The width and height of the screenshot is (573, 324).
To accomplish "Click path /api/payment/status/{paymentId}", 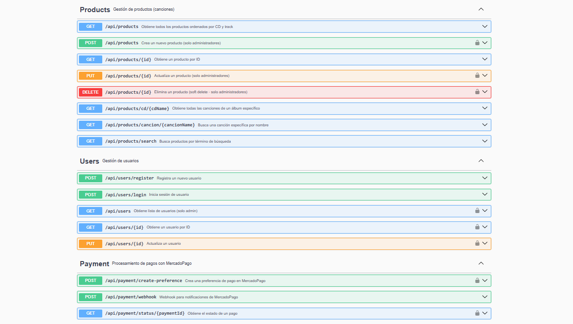I will pos(145,313).
